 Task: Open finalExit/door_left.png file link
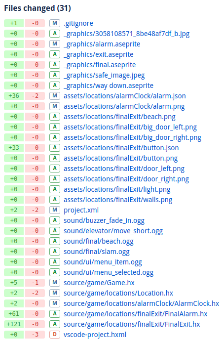(x=124, y=169)
